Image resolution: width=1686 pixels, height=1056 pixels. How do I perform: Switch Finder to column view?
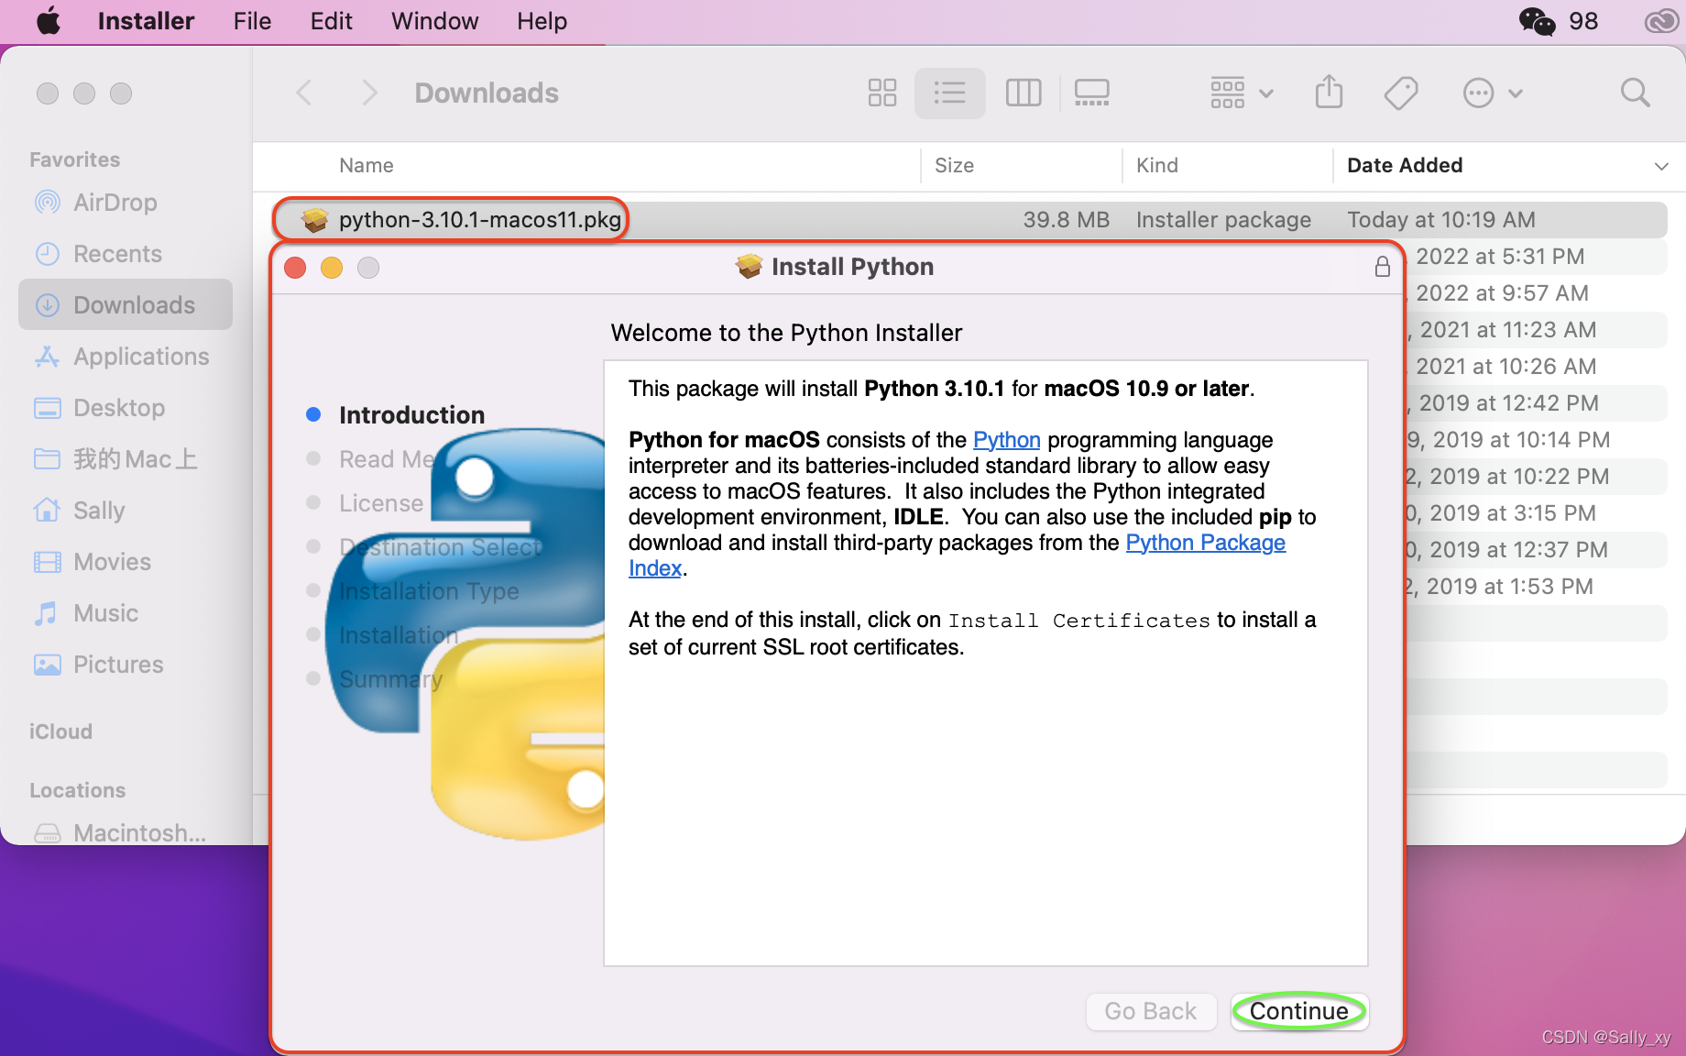pyautogui.click(x=1024, y=93)
